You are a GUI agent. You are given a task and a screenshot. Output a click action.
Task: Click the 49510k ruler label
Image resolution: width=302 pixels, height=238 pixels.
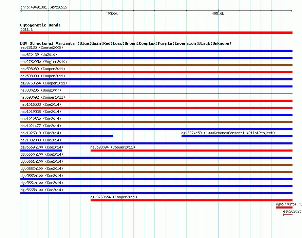pyautogui.click(x=218, y=14)
